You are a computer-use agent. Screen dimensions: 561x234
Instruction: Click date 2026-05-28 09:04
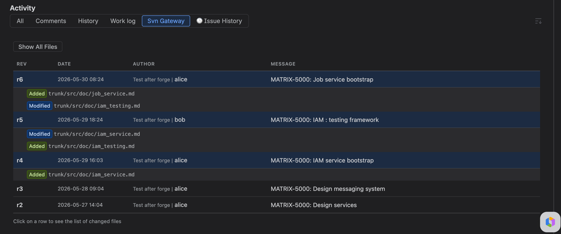[81, 188]
